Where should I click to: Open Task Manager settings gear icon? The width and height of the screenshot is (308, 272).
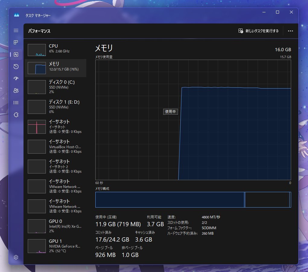click(16, 257)
